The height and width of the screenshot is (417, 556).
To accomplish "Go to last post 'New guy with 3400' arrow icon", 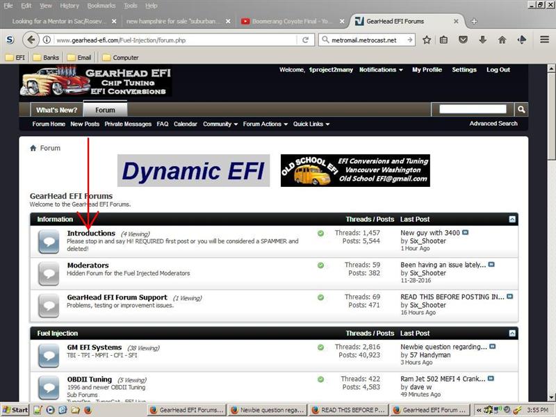I will point(466,233).
